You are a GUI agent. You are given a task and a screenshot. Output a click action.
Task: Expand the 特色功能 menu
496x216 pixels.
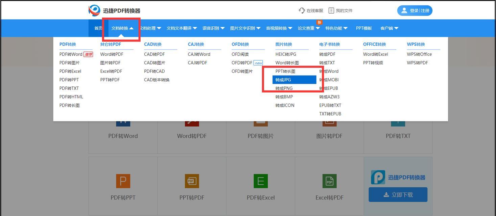point(336,28)
